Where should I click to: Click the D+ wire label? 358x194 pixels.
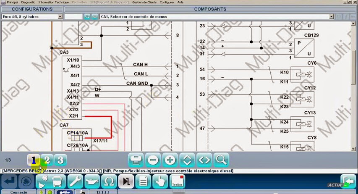[x=98, y=89]
